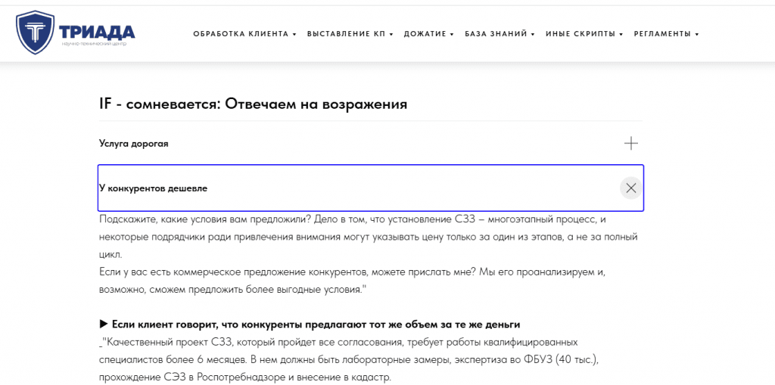Open the Регламенты menu
The image size is (775, 385).
pyautogui.click(x=666, y=34)
